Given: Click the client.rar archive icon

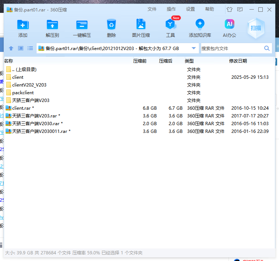Looking at the screenshot, I should pyautogui.click(x=8, y=108).
